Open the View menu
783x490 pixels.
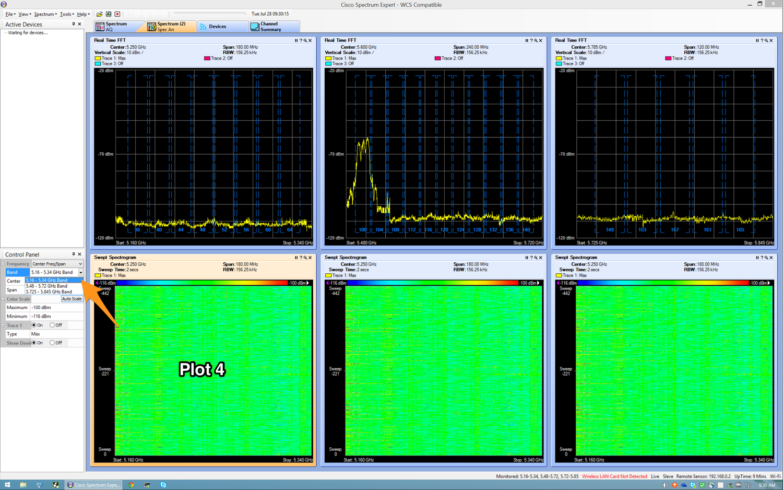point(25,14)
